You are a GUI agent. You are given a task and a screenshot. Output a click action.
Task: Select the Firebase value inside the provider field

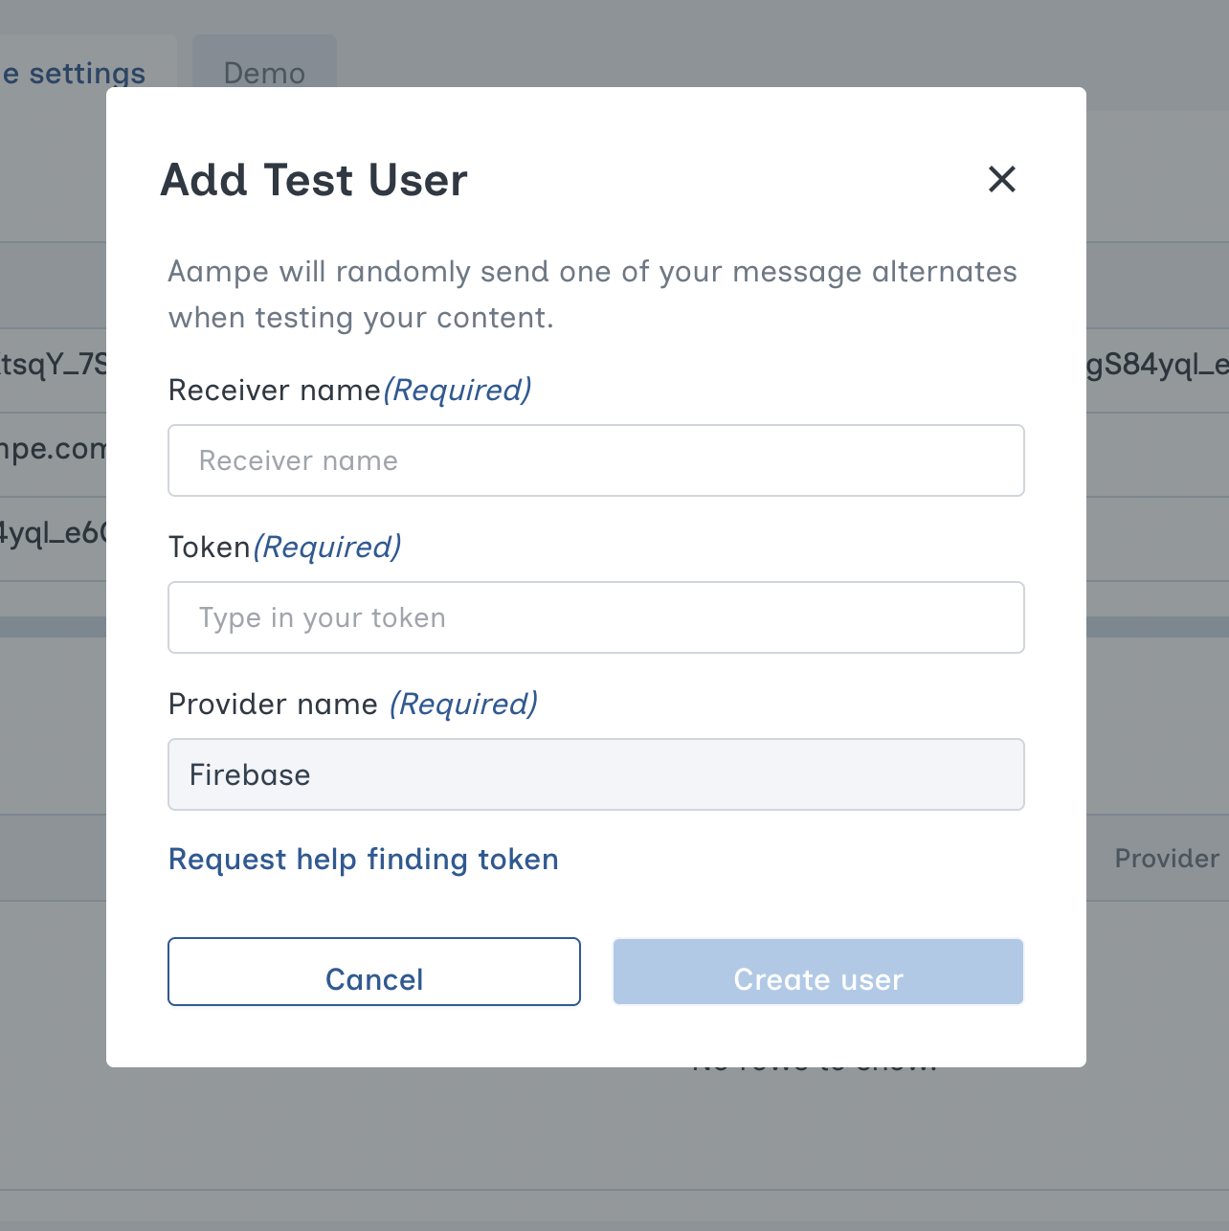tap(249, 774)
